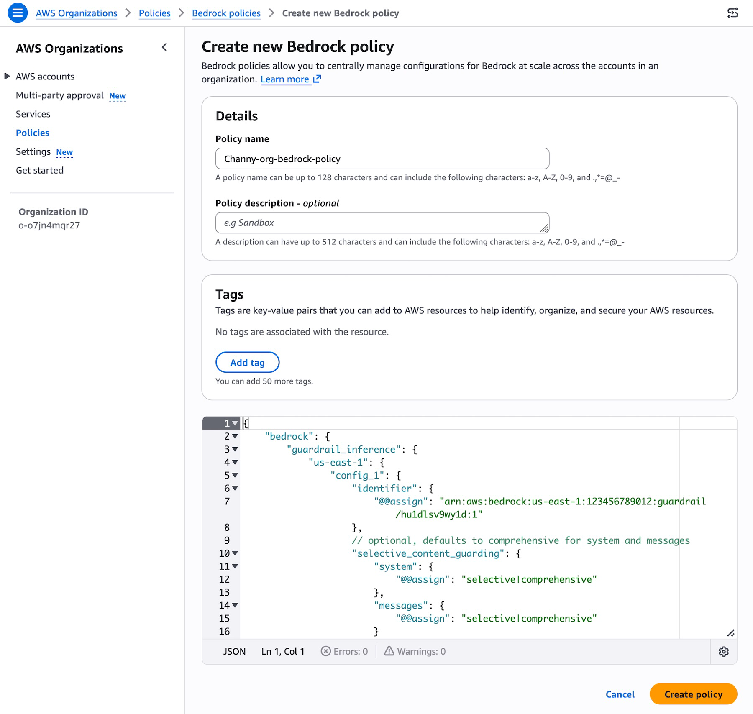Open the Bedrock policies breadcrumb link
This screenshot has width=753, height=714.
coord(226,13)
